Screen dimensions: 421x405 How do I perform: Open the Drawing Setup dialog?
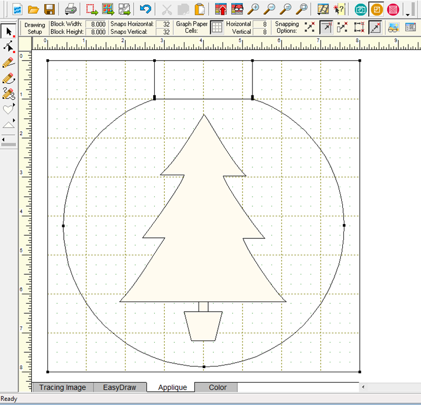[35, 28]
